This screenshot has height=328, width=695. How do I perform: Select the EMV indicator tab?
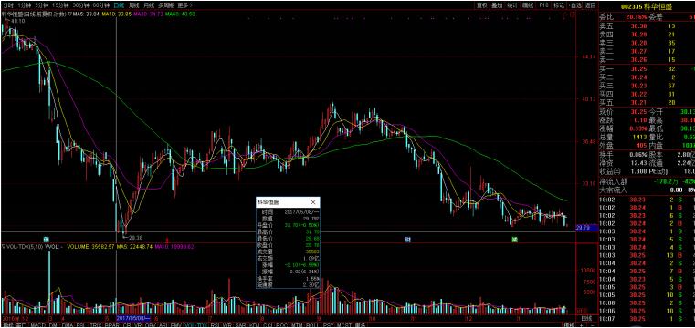176,324
